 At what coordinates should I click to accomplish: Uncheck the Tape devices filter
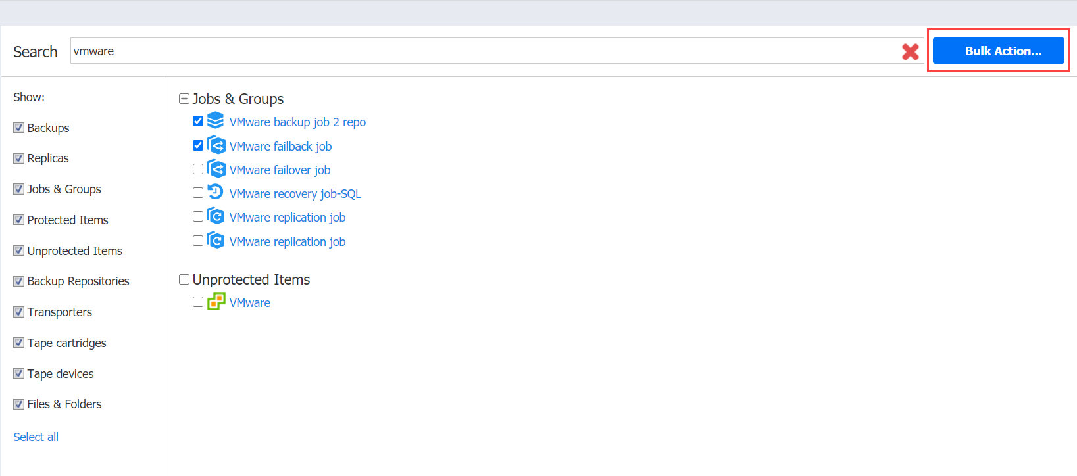tap(19, 373)
